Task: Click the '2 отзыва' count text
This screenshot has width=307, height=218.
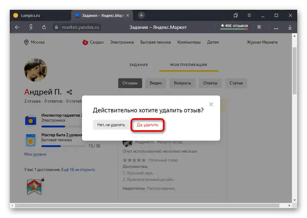Action: (x=32, y=101)
